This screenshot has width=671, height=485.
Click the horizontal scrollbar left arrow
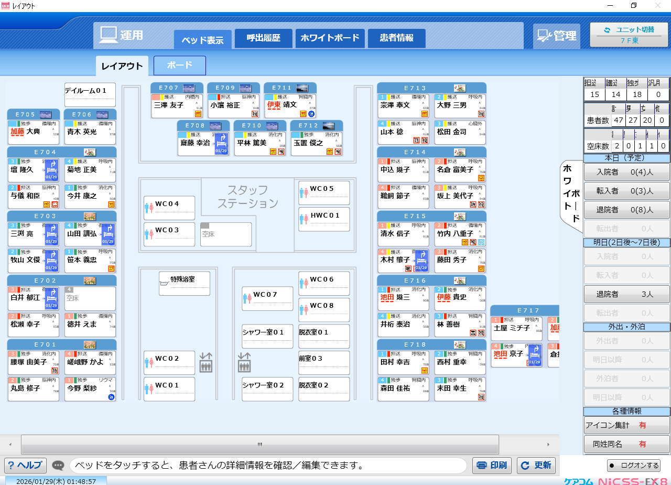pos(10,444)
